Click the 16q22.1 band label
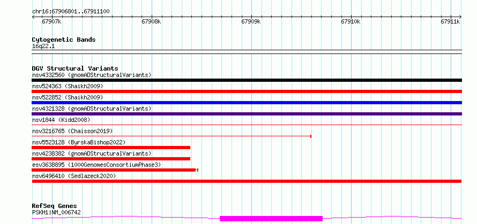 43,47
